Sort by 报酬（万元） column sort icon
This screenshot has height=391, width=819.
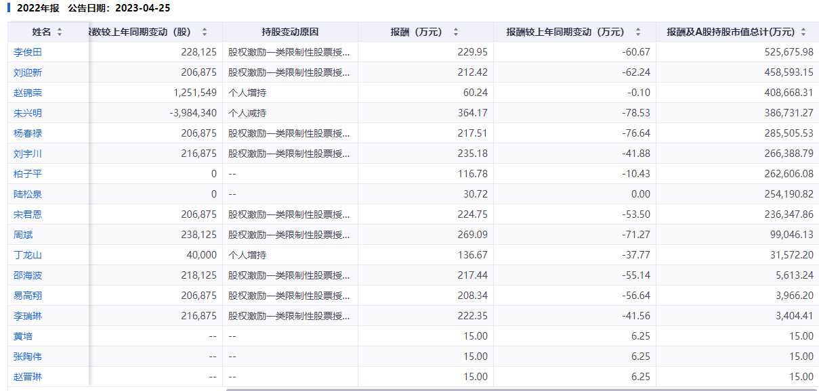point(455,32)
